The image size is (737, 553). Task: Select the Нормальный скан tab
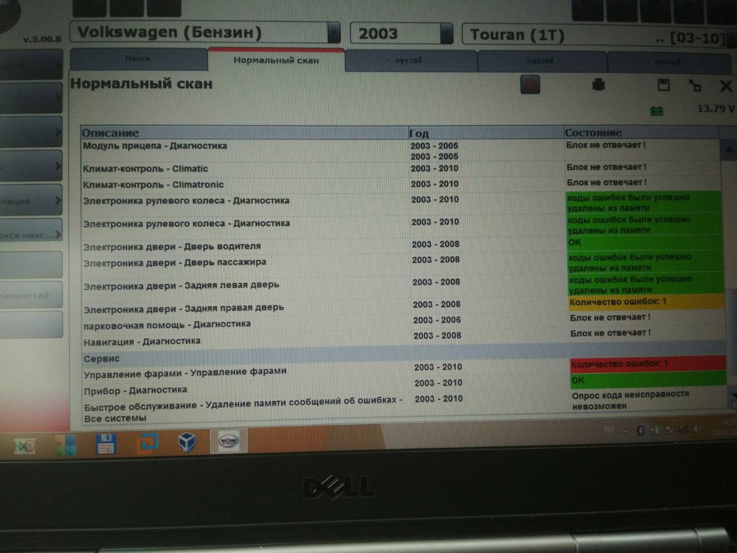pyautogui.click(x=276, y=60)
